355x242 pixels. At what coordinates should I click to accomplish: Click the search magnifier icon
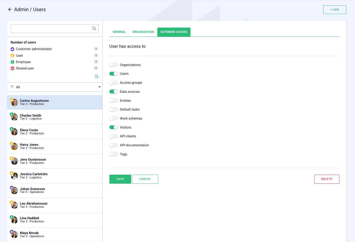pyautogui.click(x=94, y=29)
